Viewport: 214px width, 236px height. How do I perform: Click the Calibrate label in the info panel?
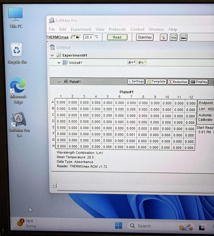[206, 120]
